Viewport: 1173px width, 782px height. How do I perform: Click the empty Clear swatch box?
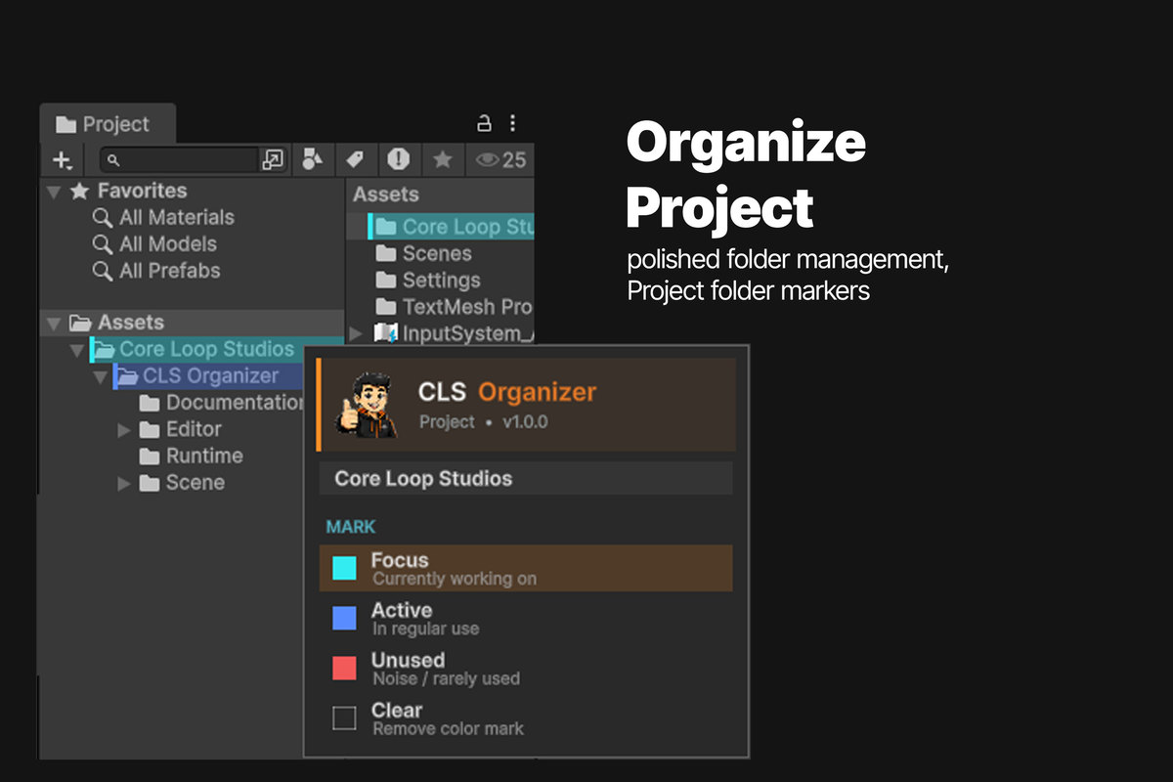(x=344, y=718)
